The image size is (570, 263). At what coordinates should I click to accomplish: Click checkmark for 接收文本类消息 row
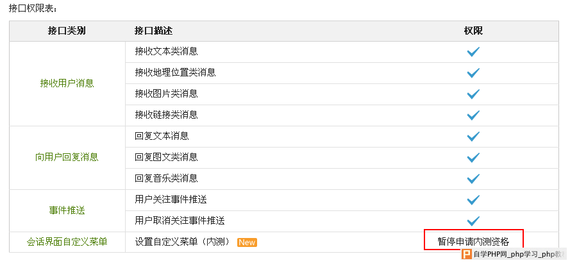(473, 52)
